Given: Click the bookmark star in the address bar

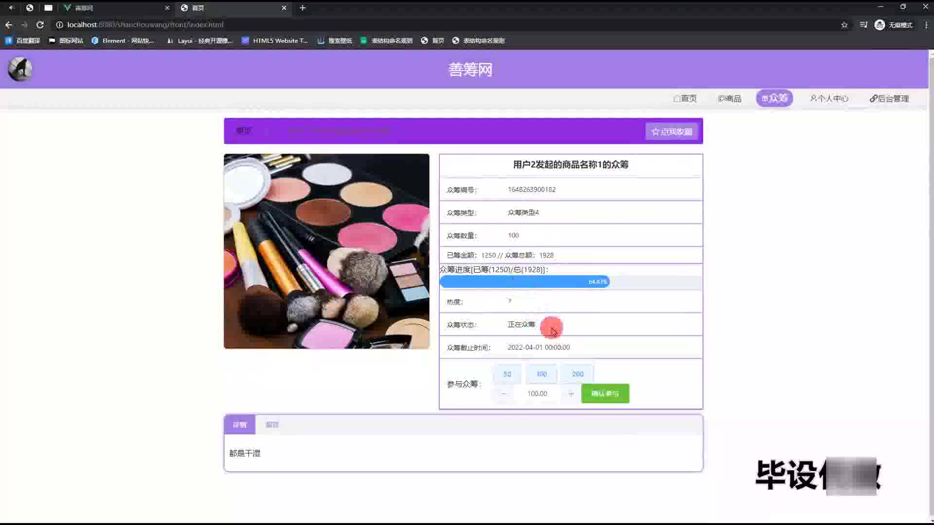Looking at the screenshot, I should [x=844, y=25].
